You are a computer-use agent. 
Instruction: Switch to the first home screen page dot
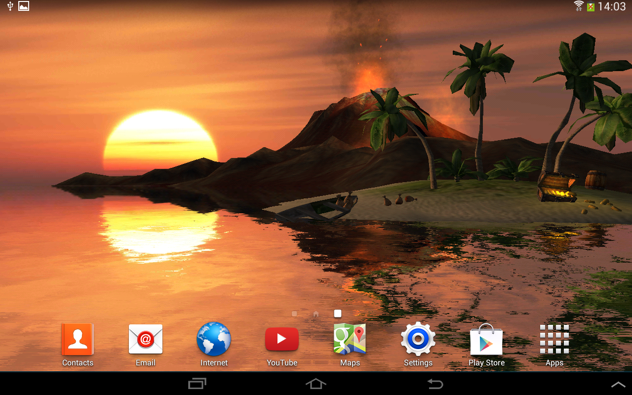click(294, 314)
